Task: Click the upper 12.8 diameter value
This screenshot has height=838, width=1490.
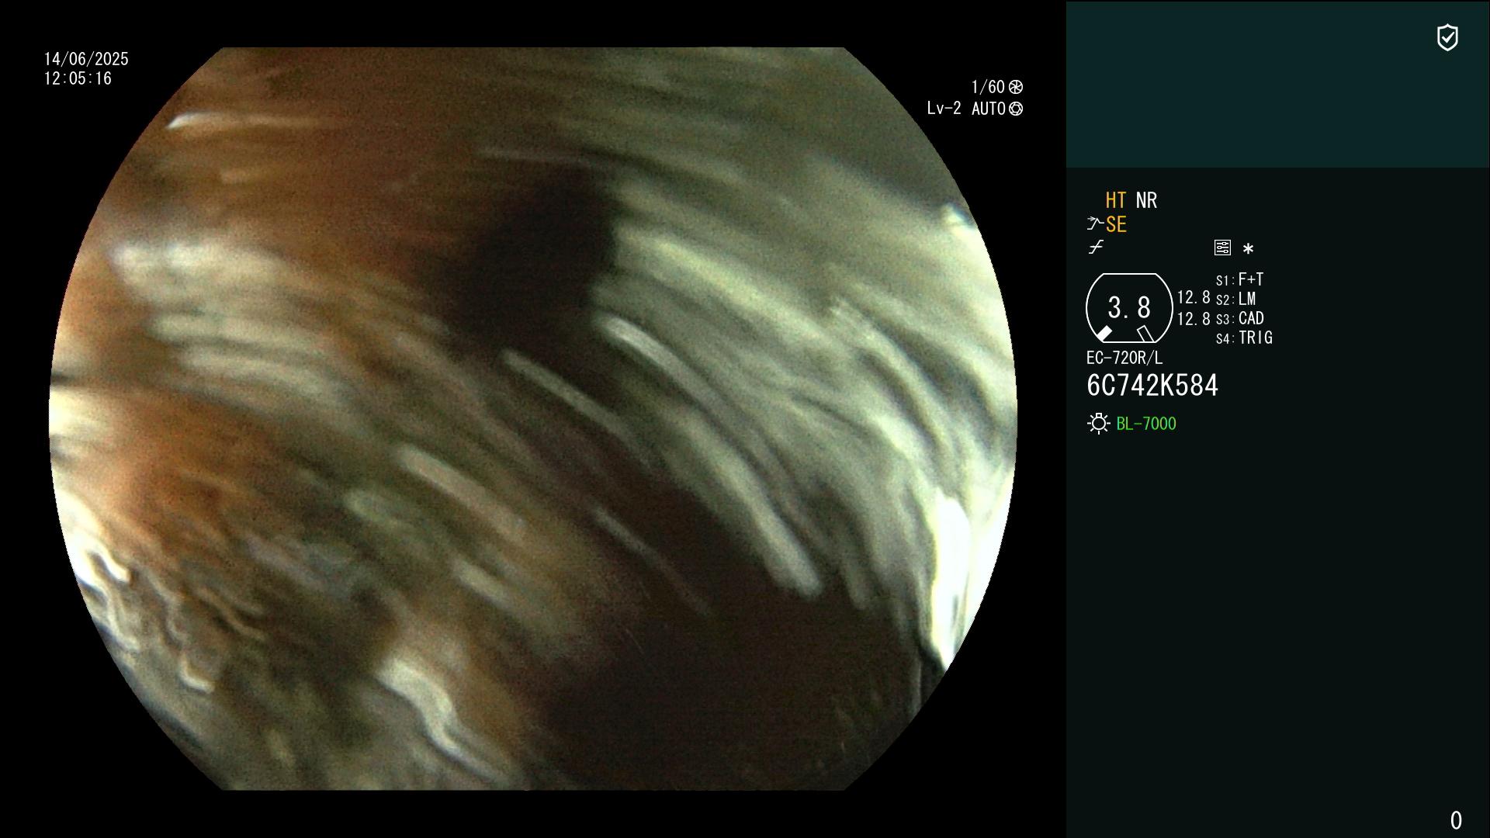Action: (x=1194, y=297)
